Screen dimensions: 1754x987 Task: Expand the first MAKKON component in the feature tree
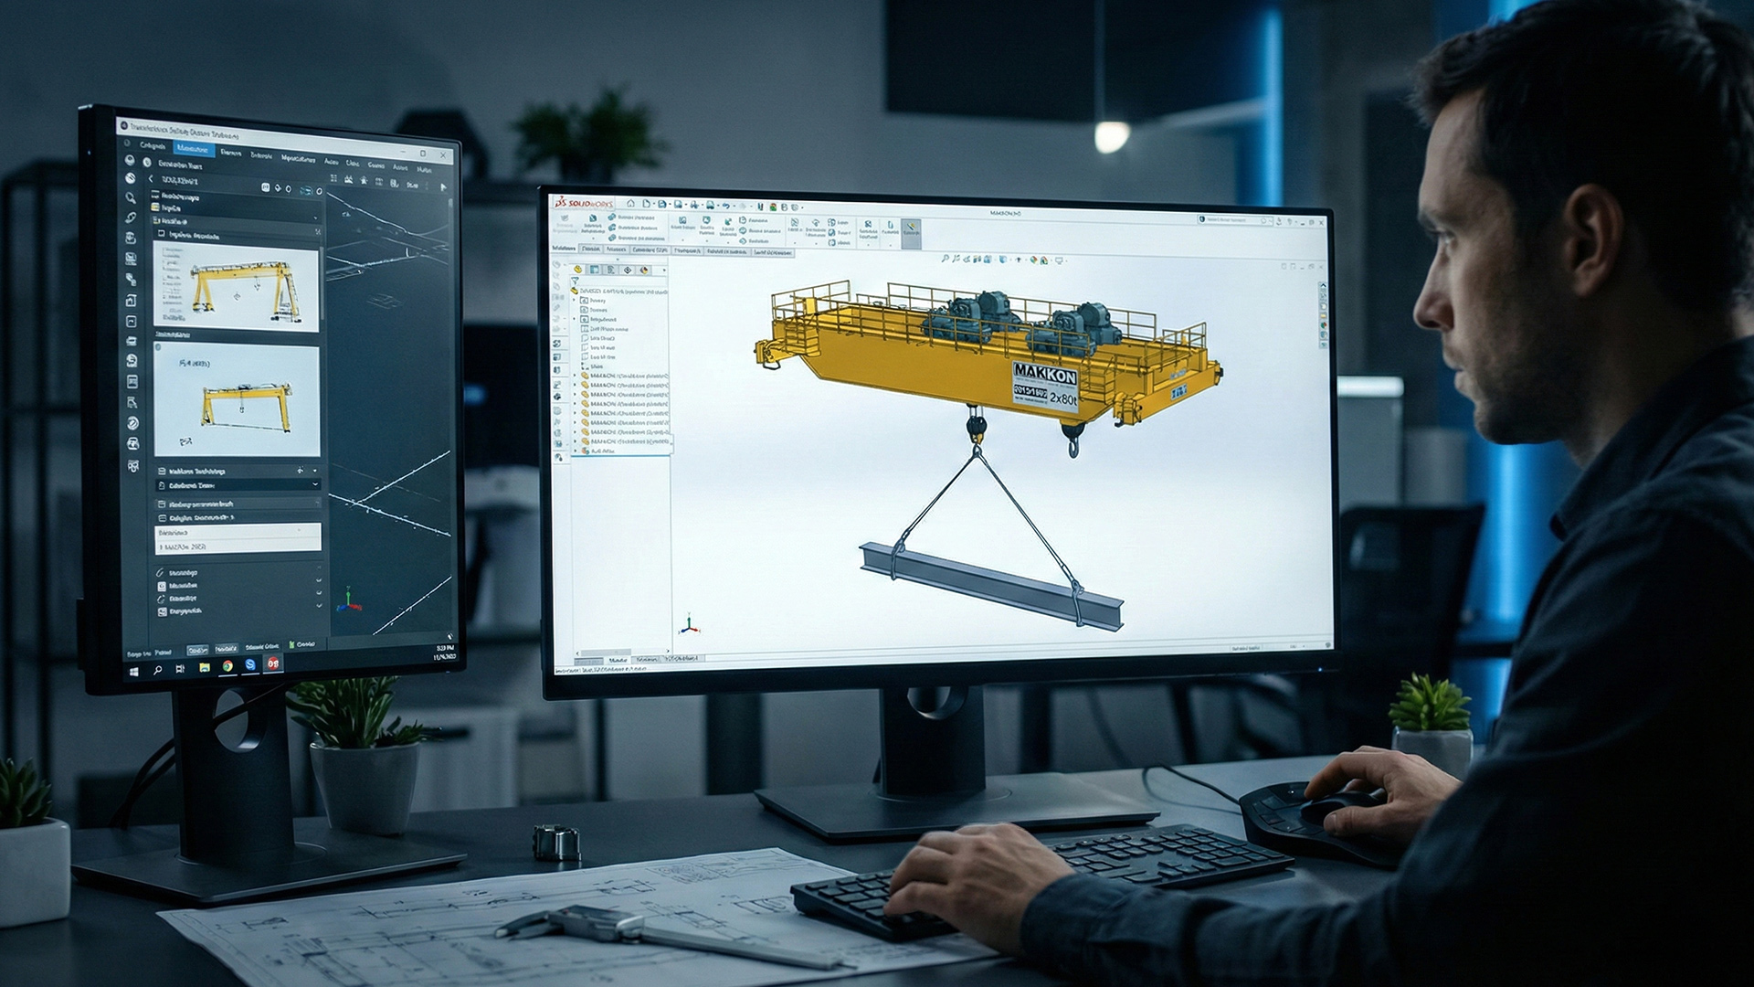tap(575, 376)
